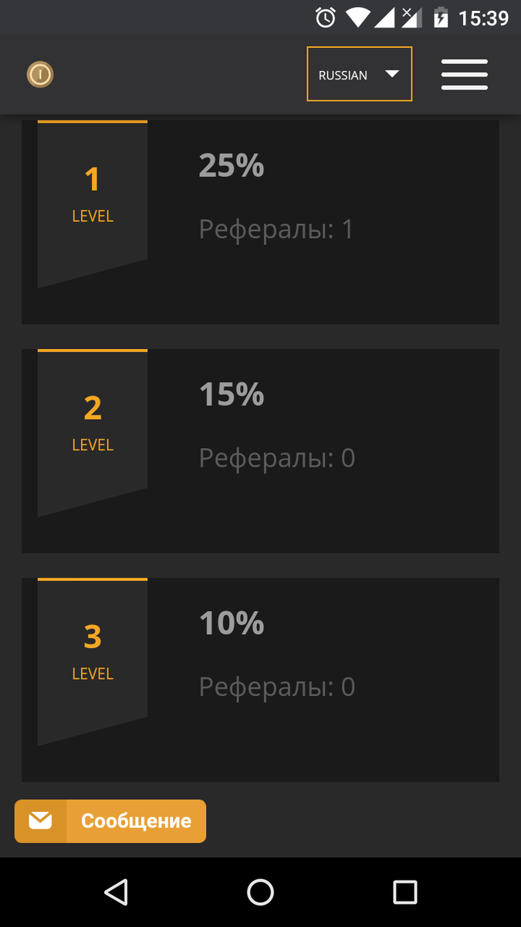Tap the Android home circle icon
Image resolution: width=521 pixels, height=927 pixels.
[260, 893]
